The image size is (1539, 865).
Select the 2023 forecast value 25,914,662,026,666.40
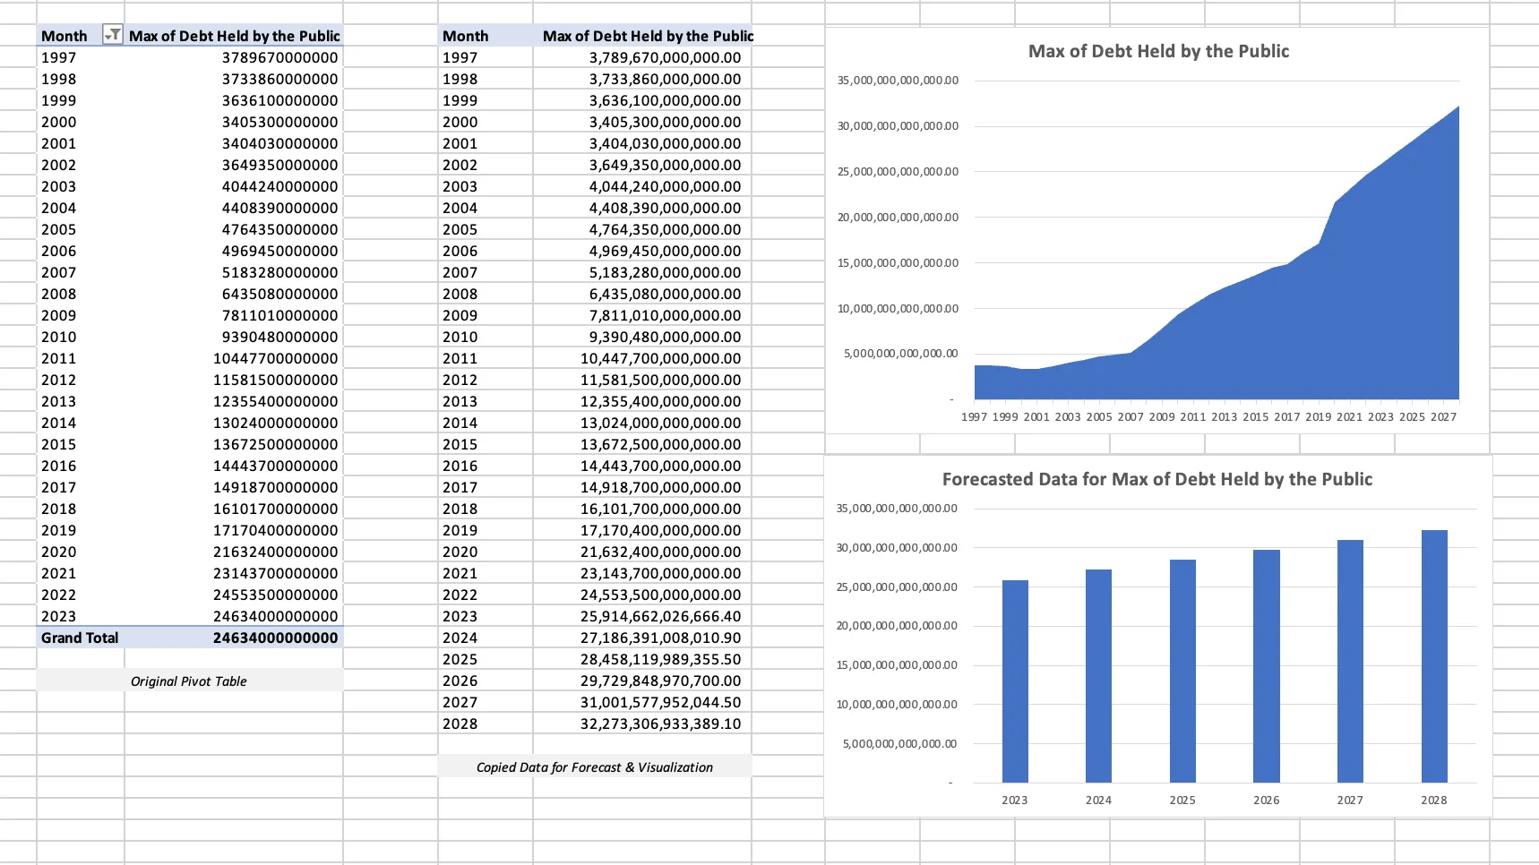point(660,616)
